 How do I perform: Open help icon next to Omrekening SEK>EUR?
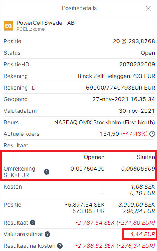click(47, 172)
